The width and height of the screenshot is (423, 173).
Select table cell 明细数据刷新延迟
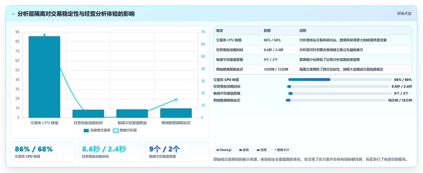(230, 69)
